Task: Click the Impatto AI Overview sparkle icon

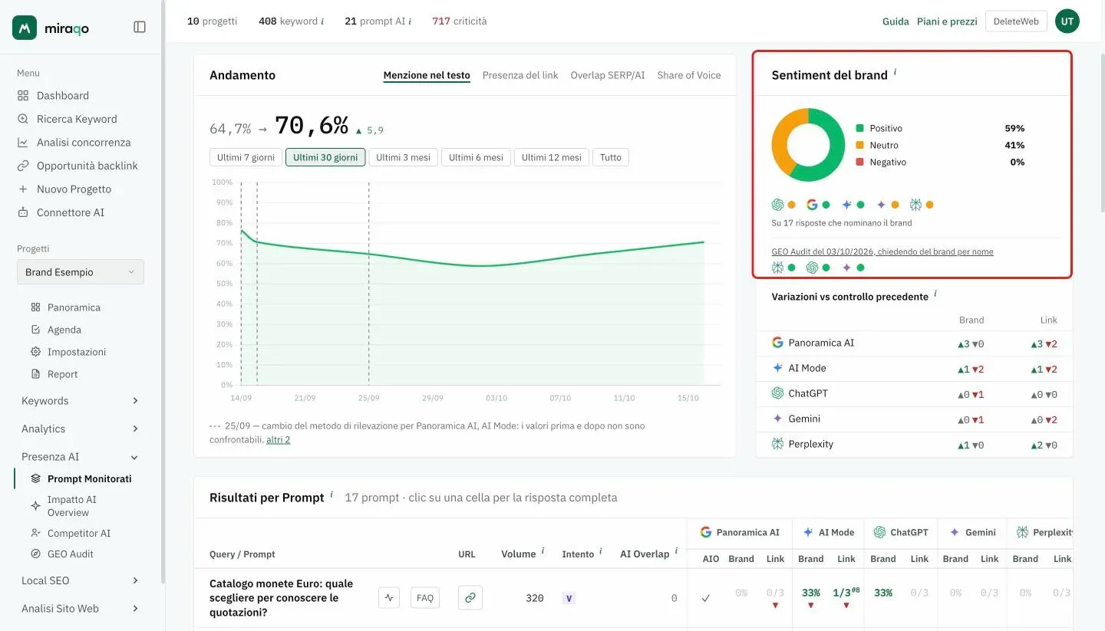Action: [35, 506]
